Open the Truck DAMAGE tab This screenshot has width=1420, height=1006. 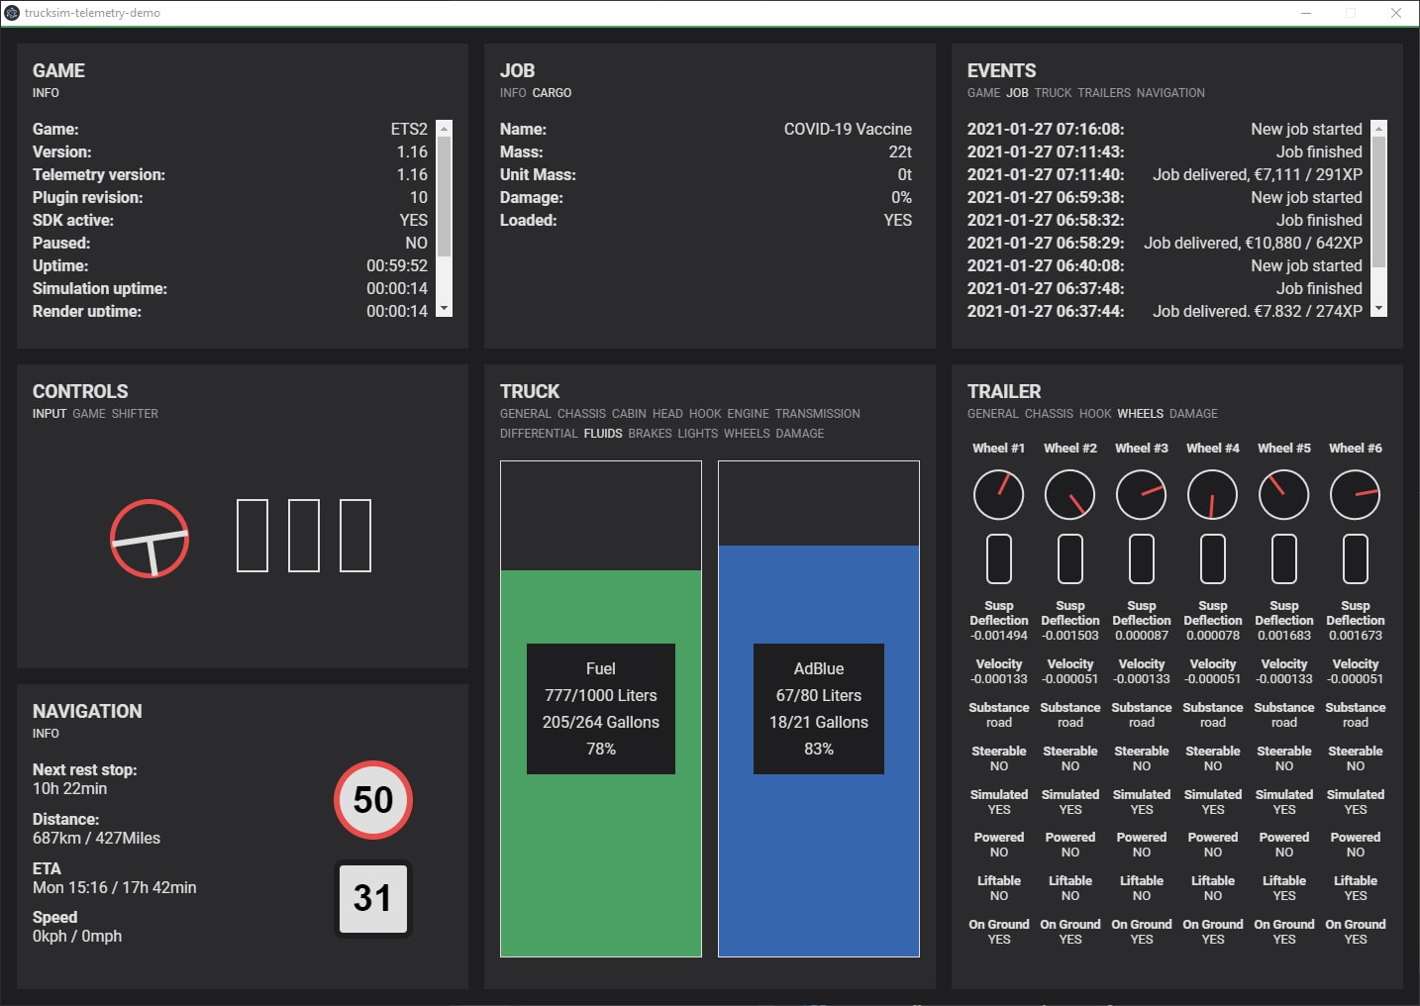tap(799, 434)
